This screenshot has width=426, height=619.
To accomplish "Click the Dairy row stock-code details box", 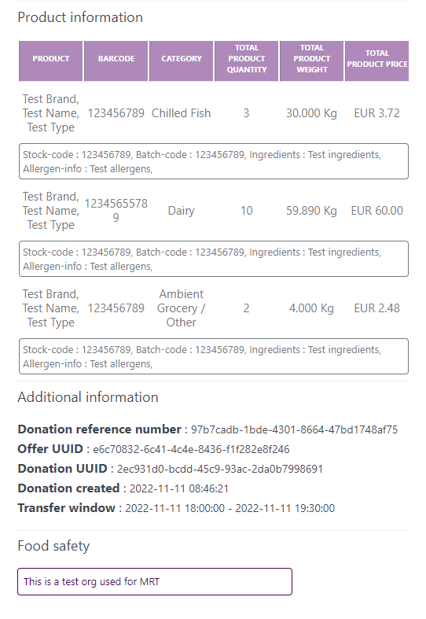I will coord(214,259).
